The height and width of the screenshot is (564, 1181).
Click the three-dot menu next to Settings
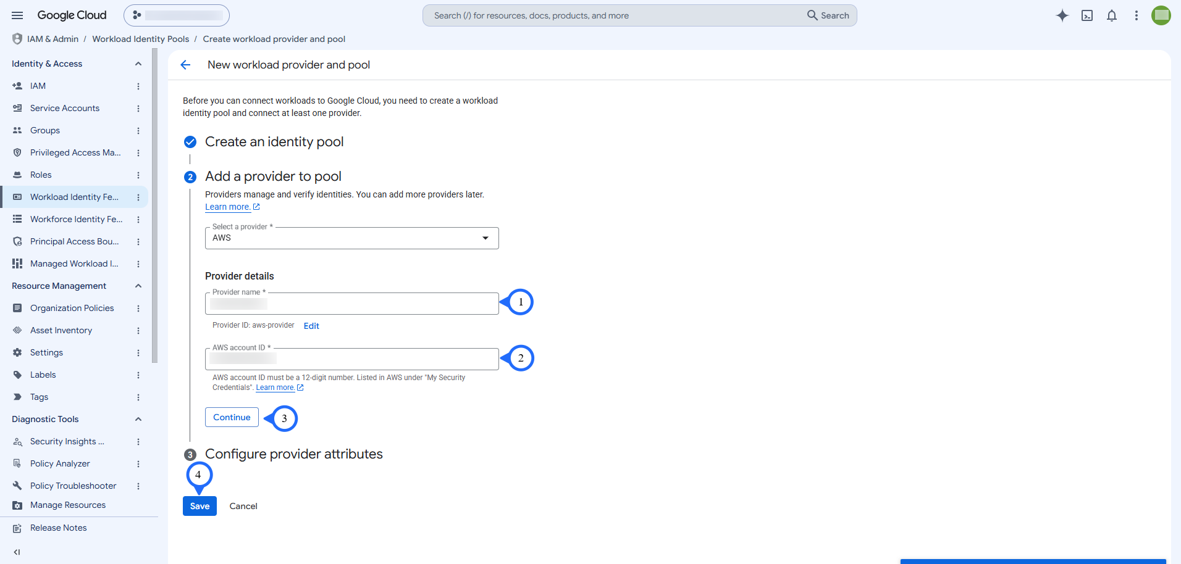click(138, 353)
